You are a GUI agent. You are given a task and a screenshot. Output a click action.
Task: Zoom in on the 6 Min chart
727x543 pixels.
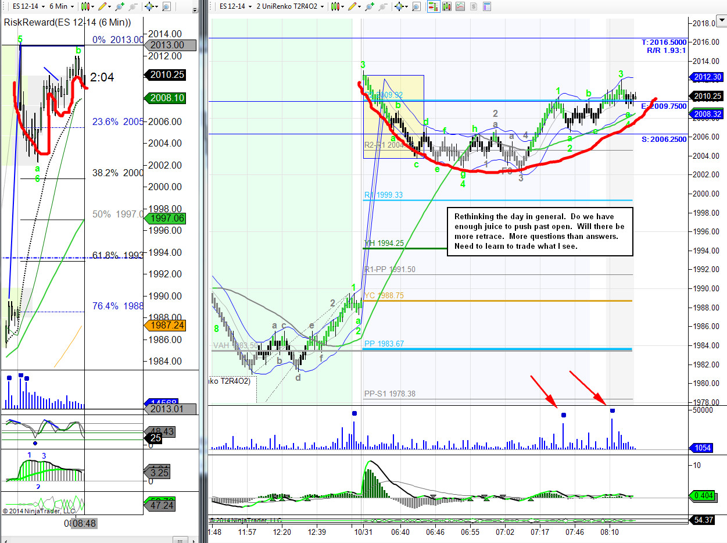120,6
